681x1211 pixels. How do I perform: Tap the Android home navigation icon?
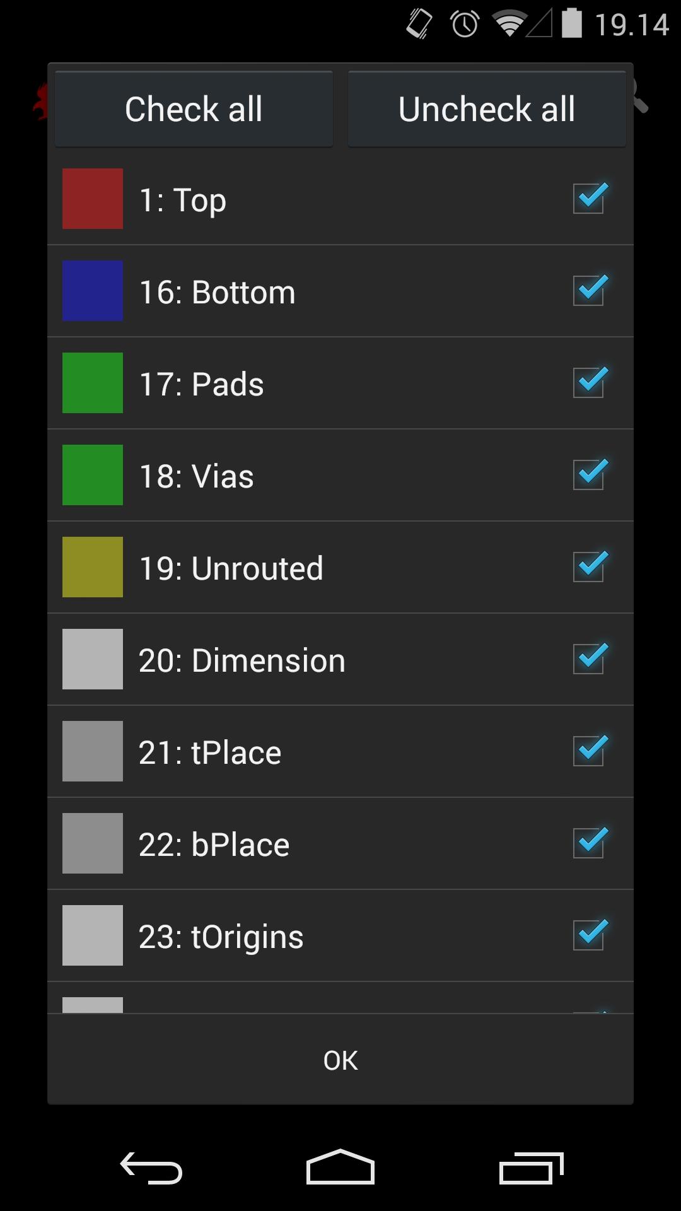click(340, 1167)
